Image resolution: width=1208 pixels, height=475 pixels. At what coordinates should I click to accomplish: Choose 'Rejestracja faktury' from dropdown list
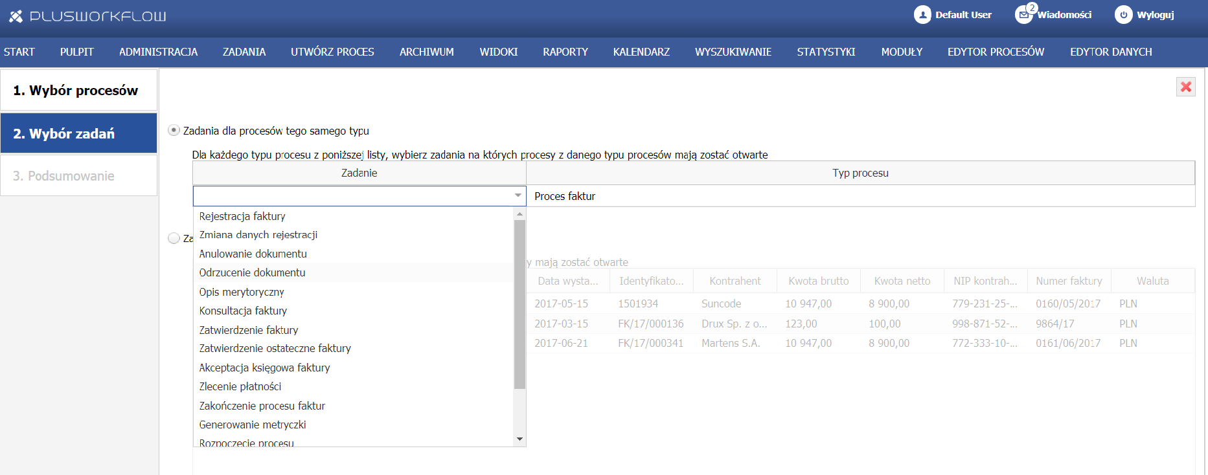[242, 216]
